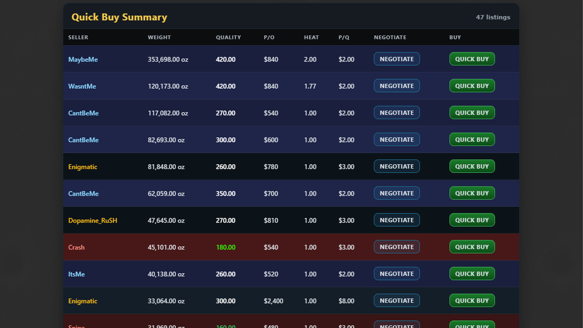Quick Buy the CantBeMe 82,693 oz listing
The image size is (583, 328).
(x=472, y=139)
